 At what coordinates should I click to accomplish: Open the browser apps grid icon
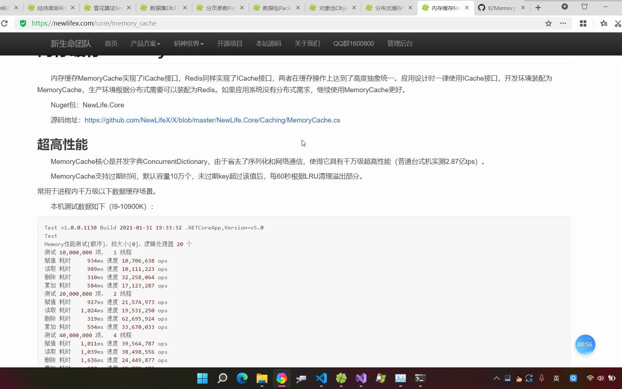583,23
